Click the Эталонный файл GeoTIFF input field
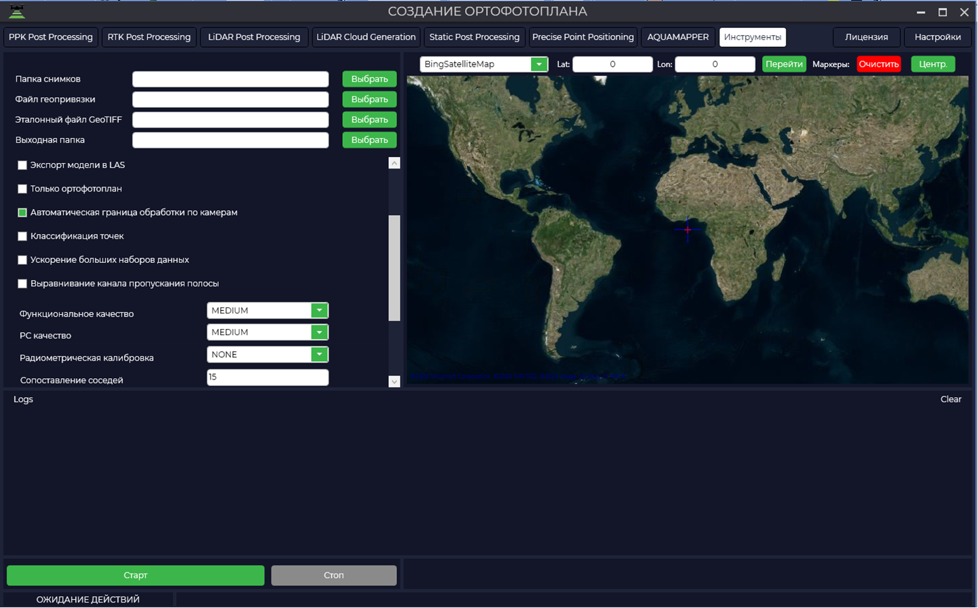The height and width of the screenshot is (608, 978). click(x=231, y=119)
